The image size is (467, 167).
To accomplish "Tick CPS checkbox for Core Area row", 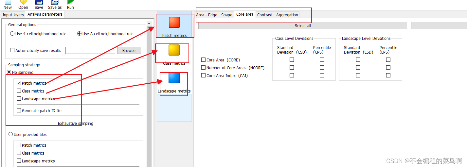I will [322, 60].
